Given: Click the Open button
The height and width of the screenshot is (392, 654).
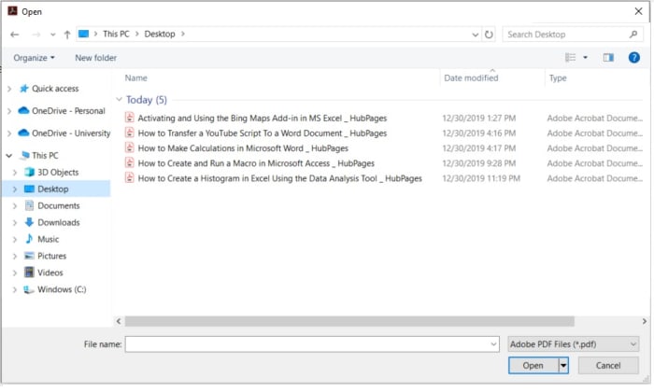Looking at the screenshot, I should point(533,366).
